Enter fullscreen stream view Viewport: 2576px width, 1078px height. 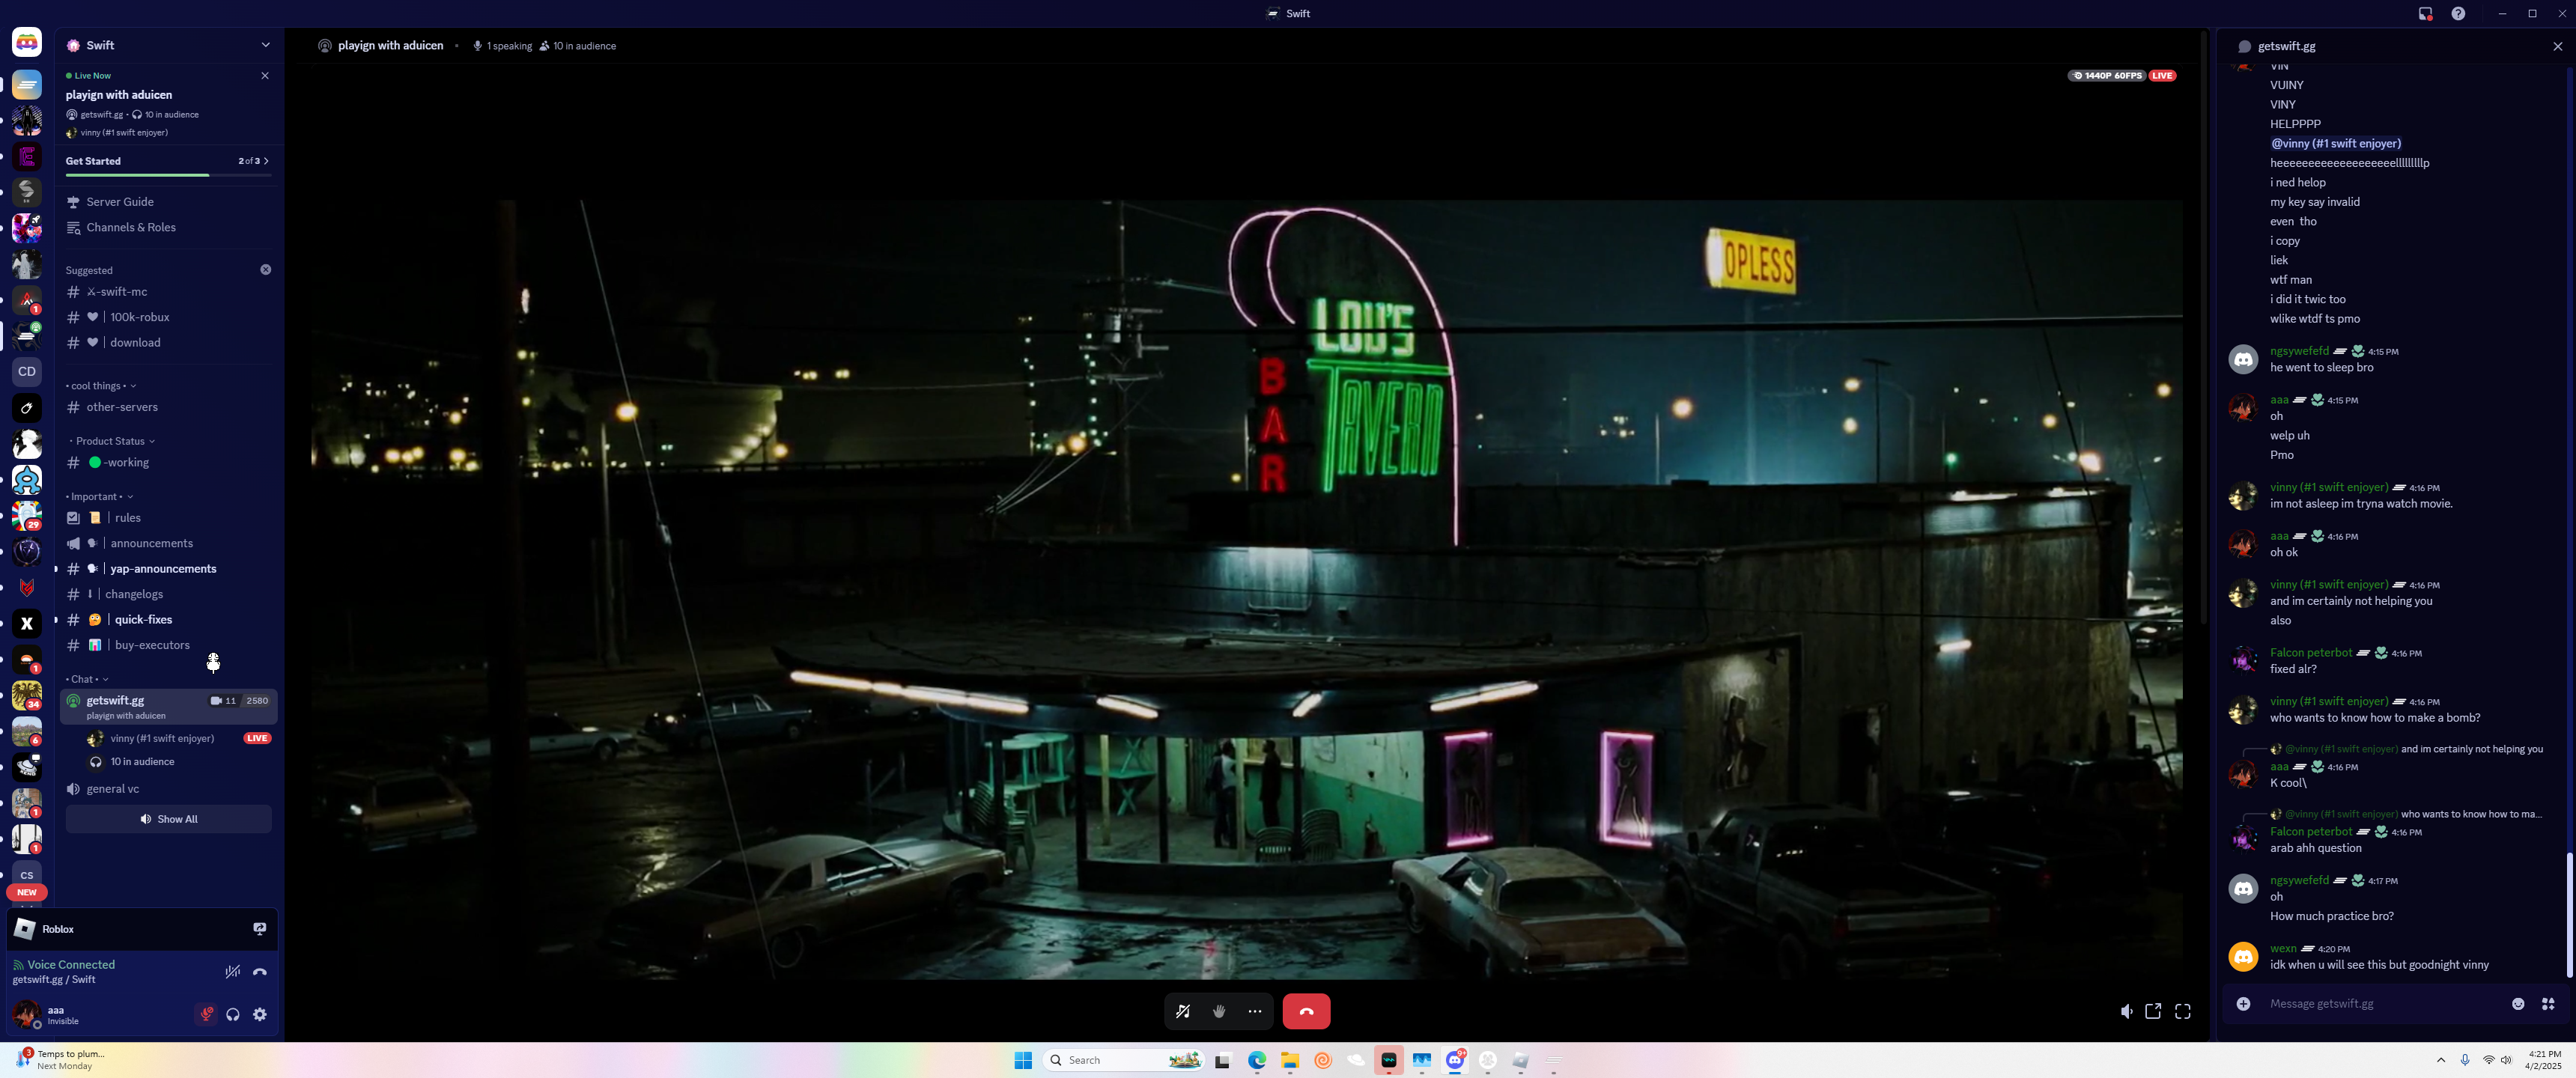tap(2183, 1011)
